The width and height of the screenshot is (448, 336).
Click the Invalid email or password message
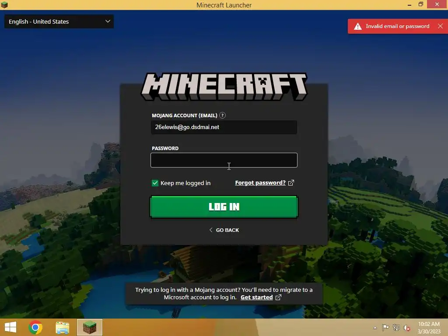[x=397, y=26]
